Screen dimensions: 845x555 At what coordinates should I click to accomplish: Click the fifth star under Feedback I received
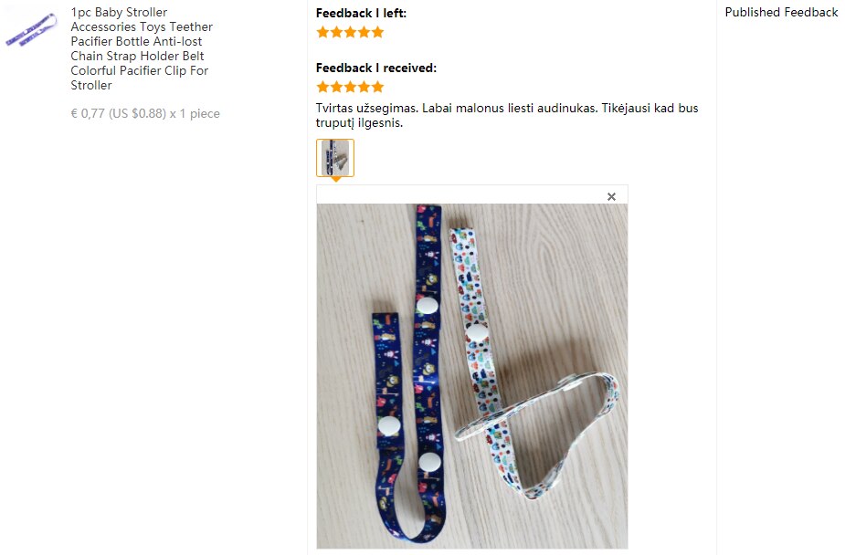tap(378, 87)
